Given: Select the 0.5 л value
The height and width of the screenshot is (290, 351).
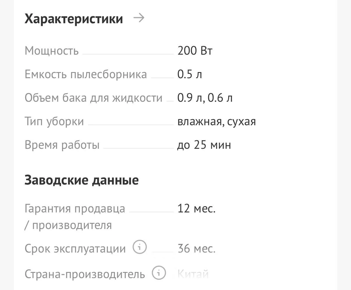Looking at the screenshot, I should pos(190,74).
